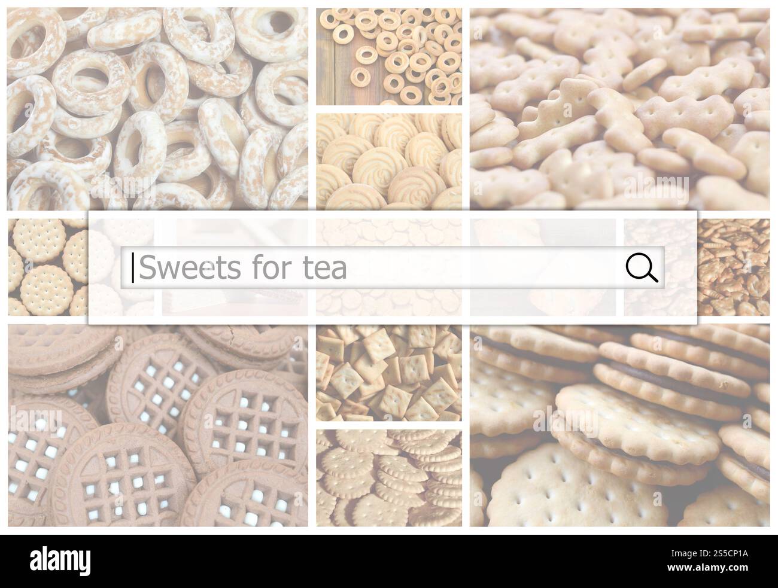The height and width of the screenshot is (588, 778).
Task: Open the scalloped round crackers thumbnail
Action: [389, 478]
